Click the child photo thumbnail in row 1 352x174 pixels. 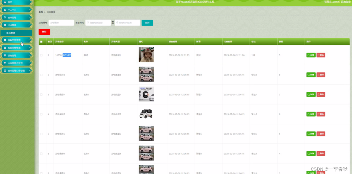[146, 55]
